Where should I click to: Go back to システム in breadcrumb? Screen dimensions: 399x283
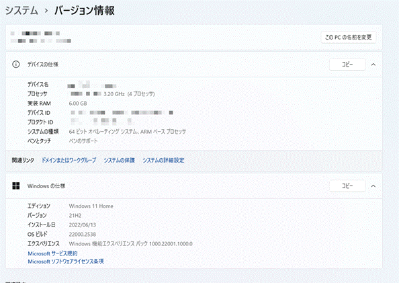[21, 11]
